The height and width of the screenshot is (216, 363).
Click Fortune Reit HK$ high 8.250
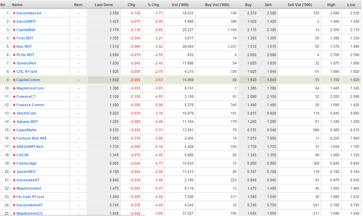[x=335, y=138]
